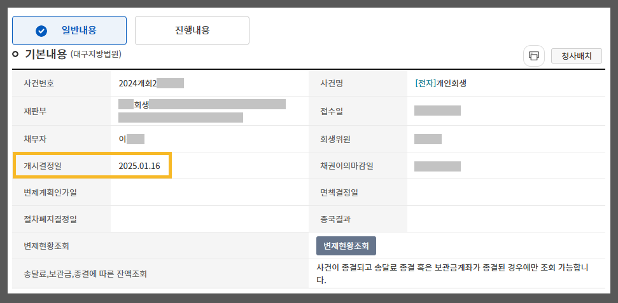This screenshot has height=303, width=618.
Task: Click the [전자]개인회생 case name text
Action: tap(440, 83)
